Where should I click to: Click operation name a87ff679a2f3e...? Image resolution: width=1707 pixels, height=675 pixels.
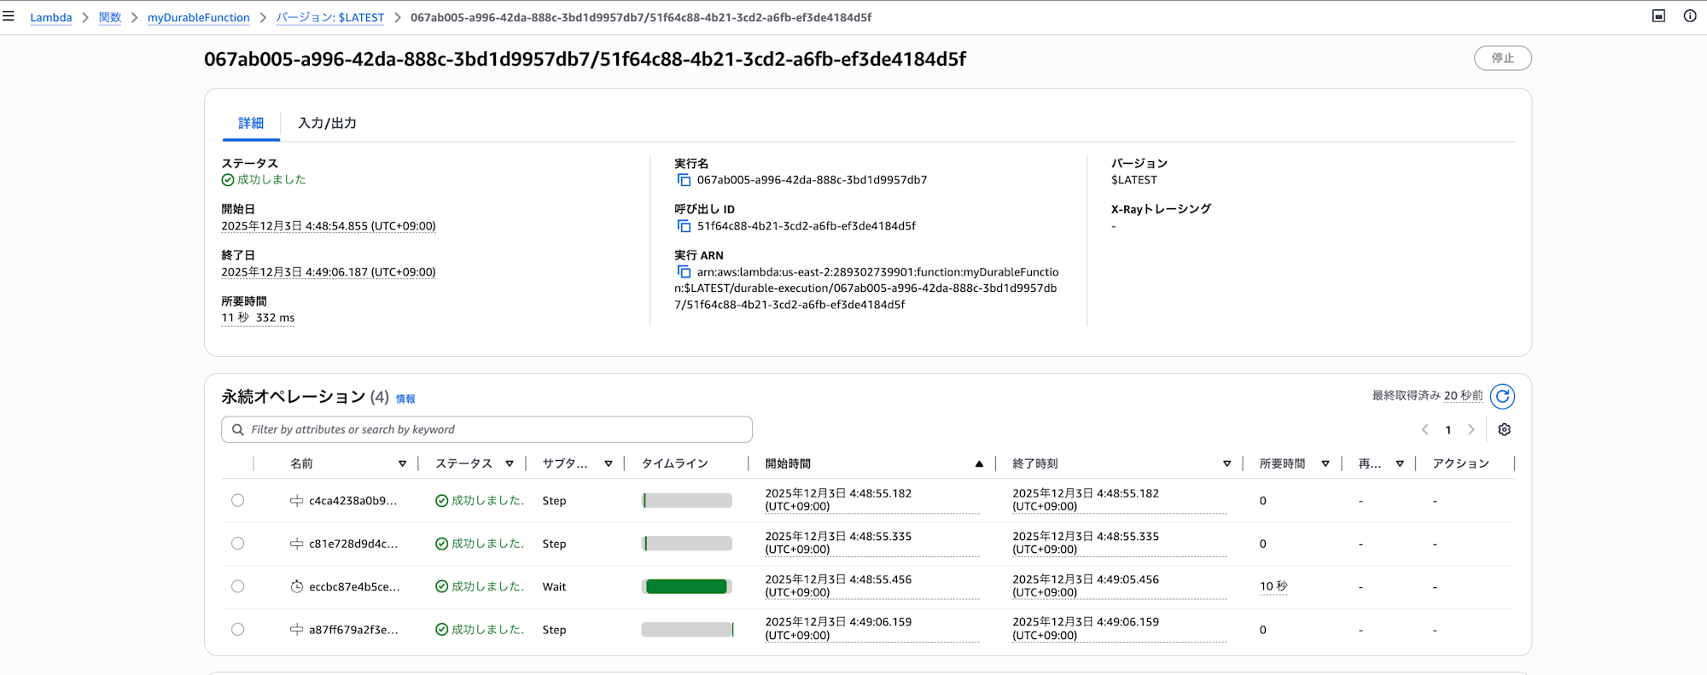[353, 630]
